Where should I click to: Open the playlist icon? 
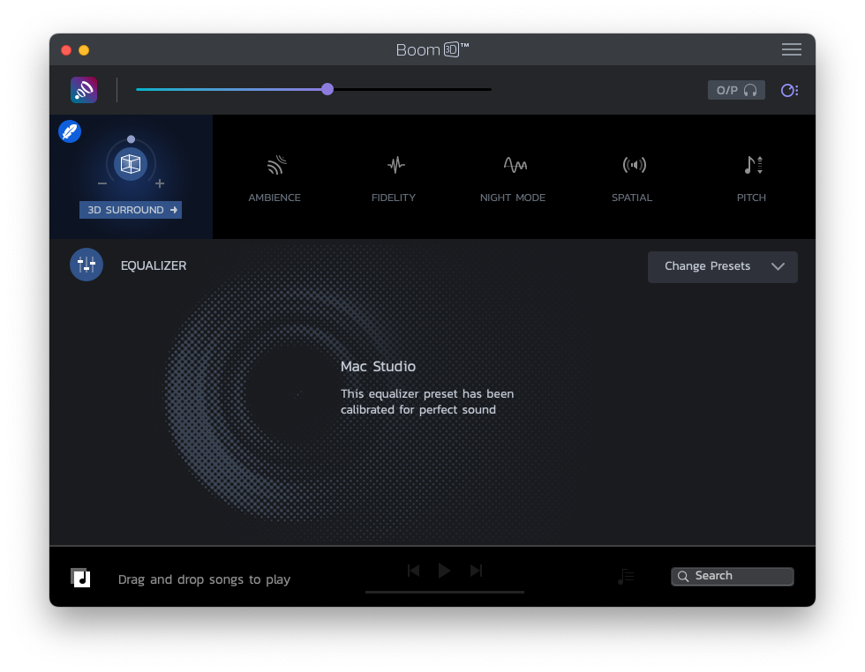625,577
